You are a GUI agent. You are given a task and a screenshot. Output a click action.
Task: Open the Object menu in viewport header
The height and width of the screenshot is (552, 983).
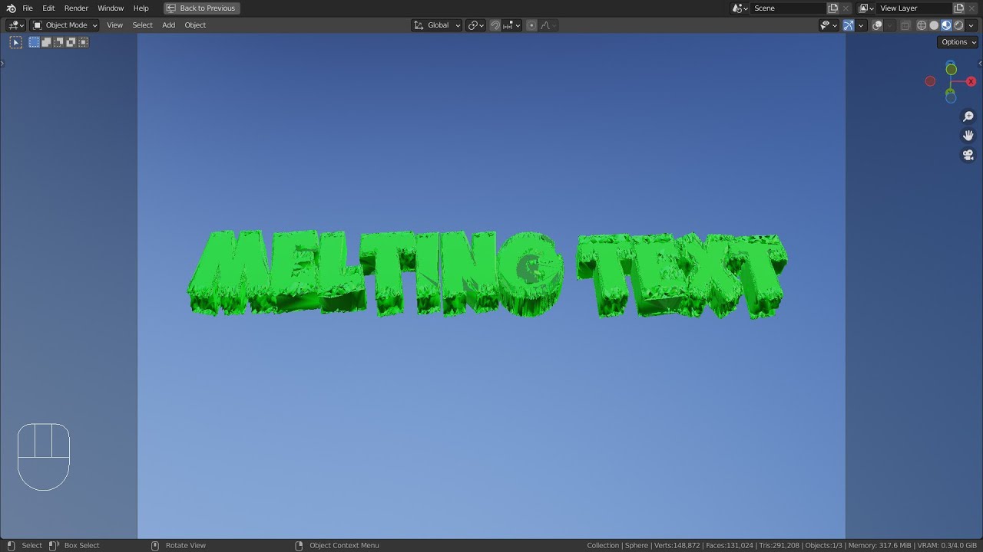click(195, 25)
